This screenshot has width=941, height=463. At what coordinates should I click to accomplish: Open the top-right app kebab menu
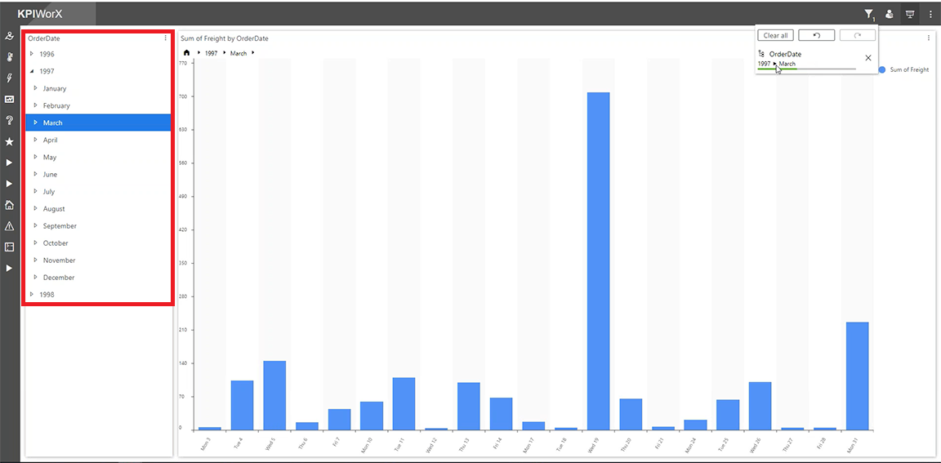click(x=930, y=14)
